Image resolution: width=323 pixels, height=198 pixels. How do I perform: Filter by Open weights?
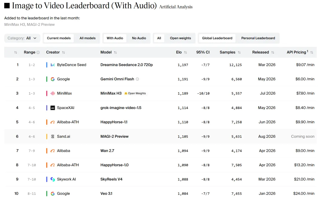point(180,38)
